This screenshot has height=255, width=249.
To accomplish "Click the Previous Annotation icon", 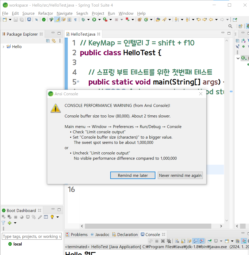I will pos(188,20).
